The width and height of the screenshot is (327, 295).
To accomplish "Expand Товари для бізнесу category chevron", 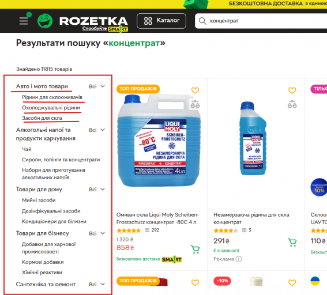I will (103, 233).
